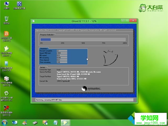
Task: Click the Time elapsed value 0:23
Action: click(x=62, y=60)
